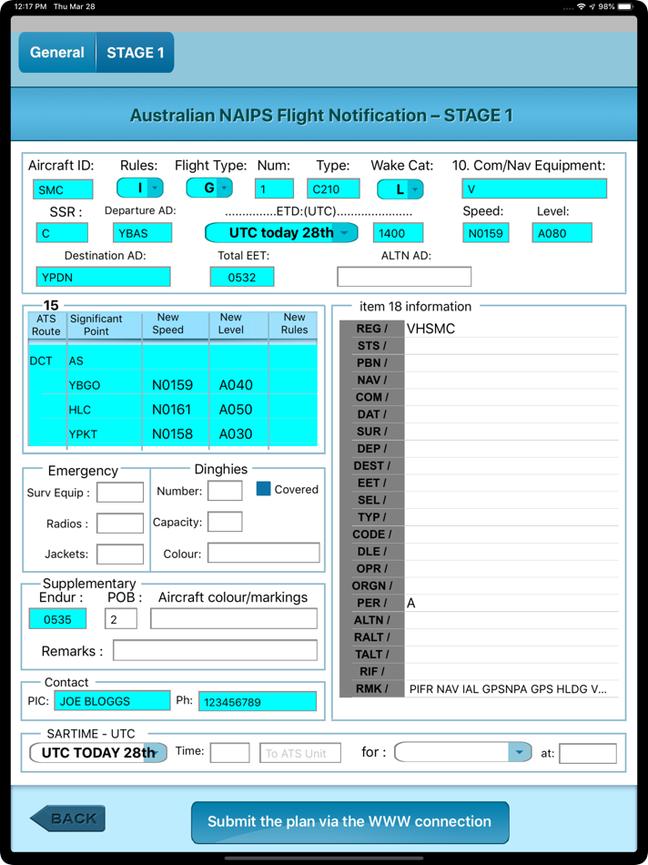Select significant point HLC
Viewport: 648px width, 865px height.
coord(80,410)
